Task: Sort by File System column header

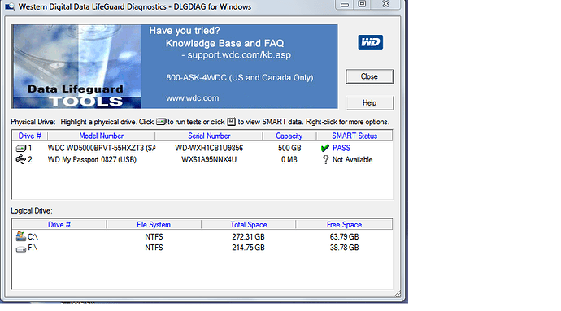Action: click(x=154, y=224)
